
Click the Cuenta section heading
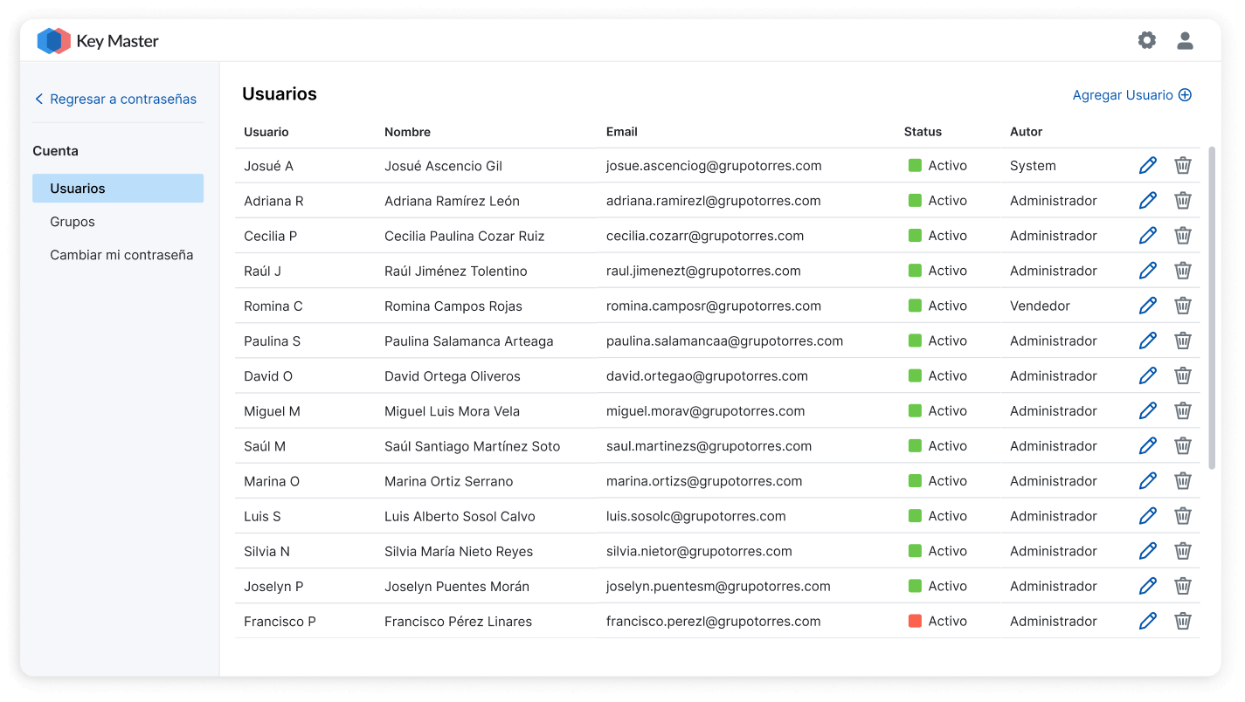pos(55,151)
